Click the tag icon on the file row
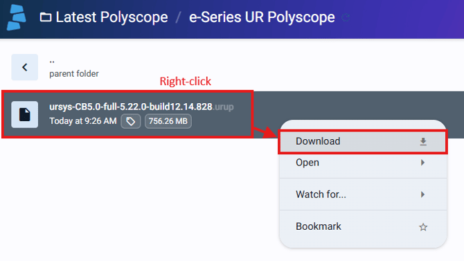 click(130, 121)
